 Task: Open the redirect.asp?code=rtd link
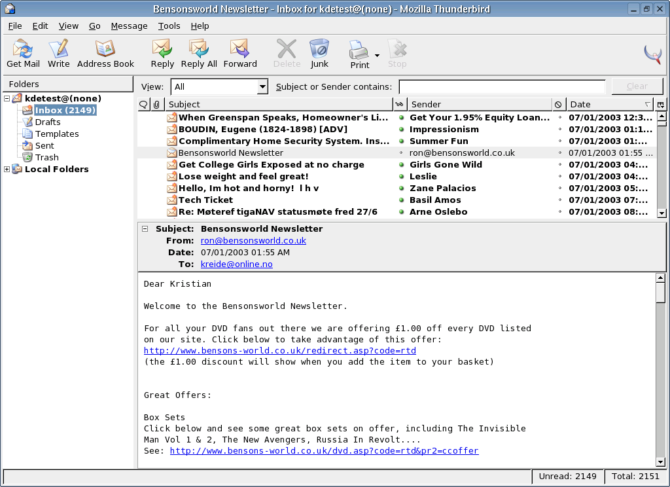[279, 351]
